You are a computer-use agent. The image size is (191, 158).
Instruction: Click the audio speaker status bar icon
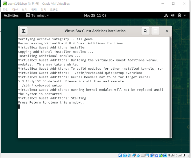pos(129,155)
